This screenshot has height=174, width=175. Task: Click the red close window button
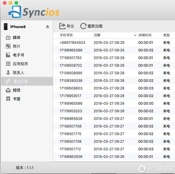tap(5, 3)
